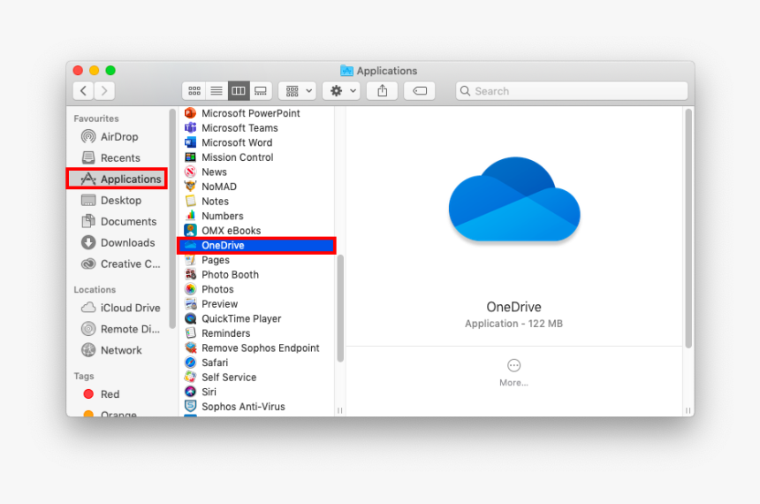Click the 'Application - 122 MB' text
Image resolution: width=760 pixels, height=504 pixels.
tap(513, 324)
